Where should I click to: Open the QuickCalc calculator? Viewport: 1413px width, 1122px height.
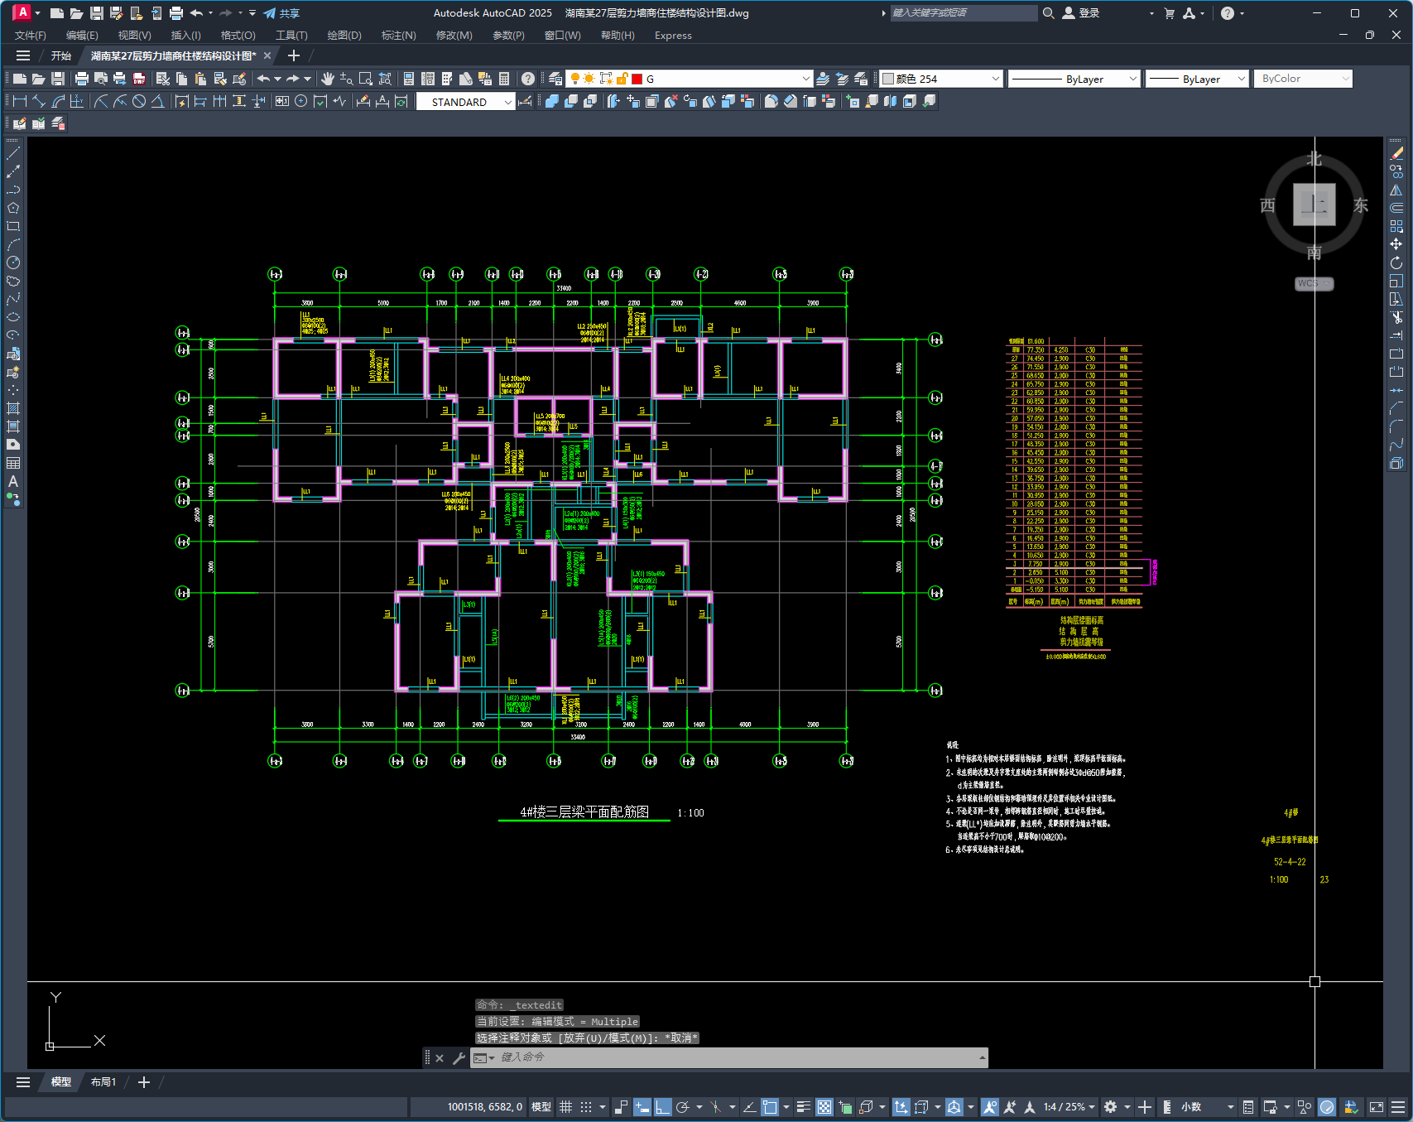[504, 79]
